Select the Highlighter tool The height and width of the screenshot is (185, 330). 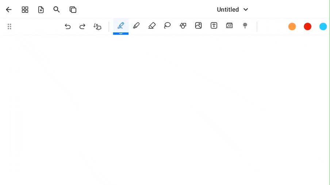pyautogui.click(x=136, y=25)
